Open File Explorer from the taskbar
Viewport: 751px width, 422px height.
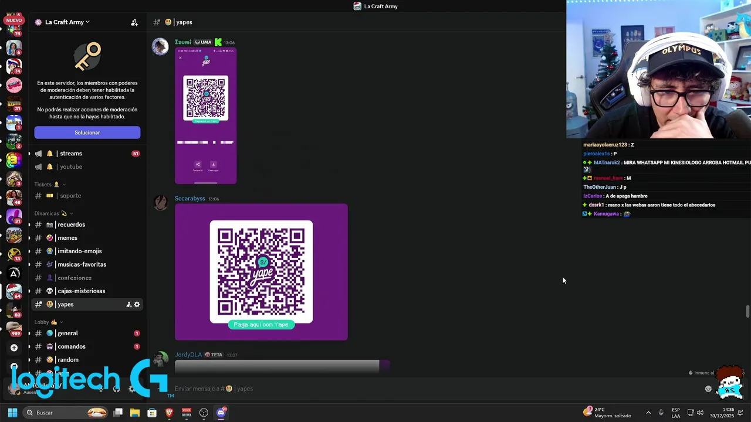tap(135, 413)
